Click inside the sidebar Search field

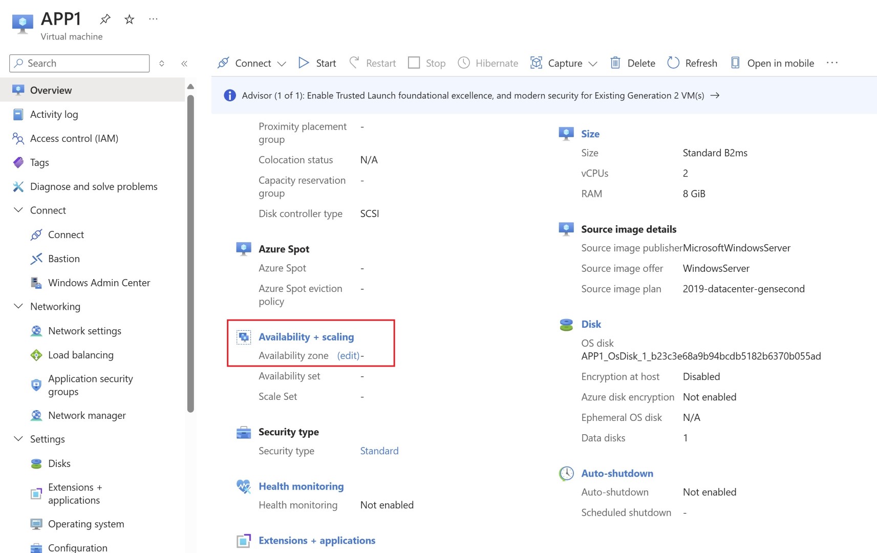coord(79,63)
